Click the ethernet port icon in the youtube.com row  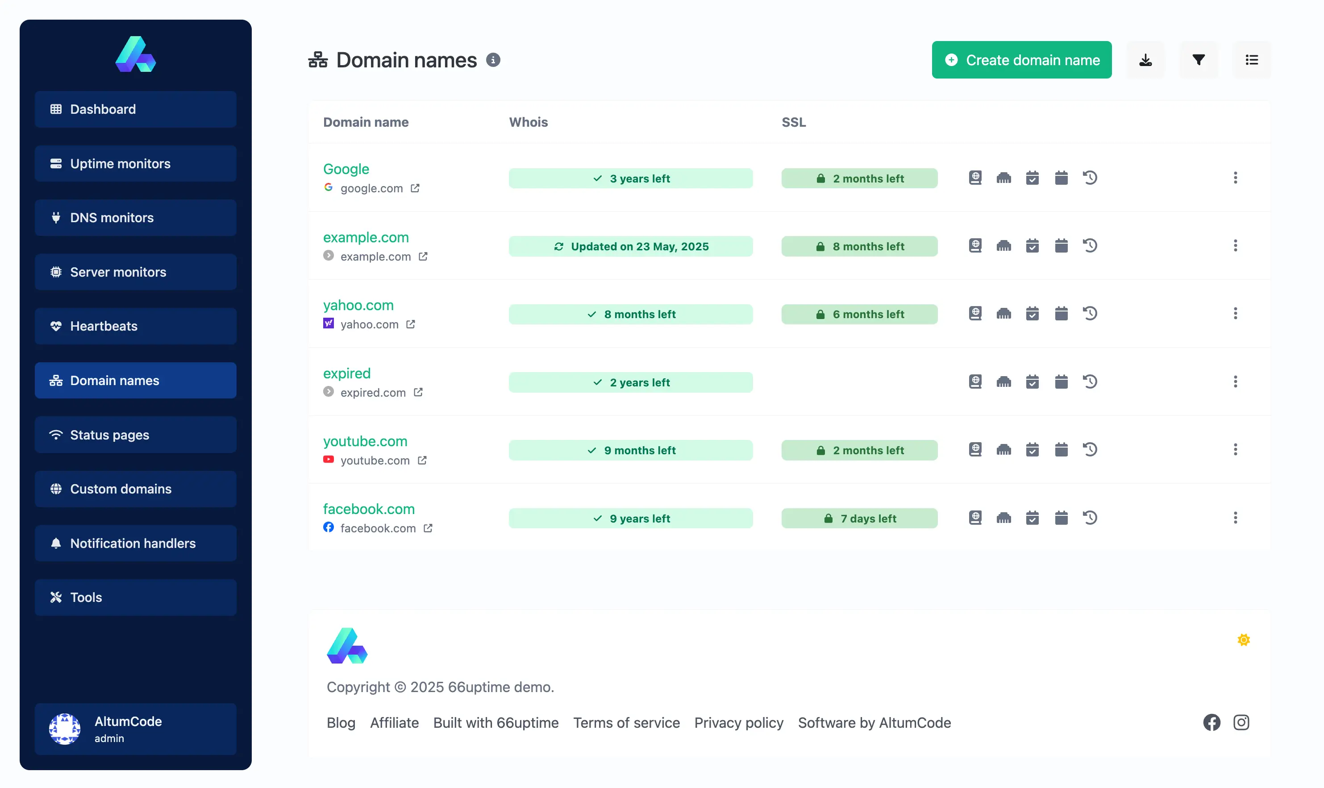(x=1003, y=450)
